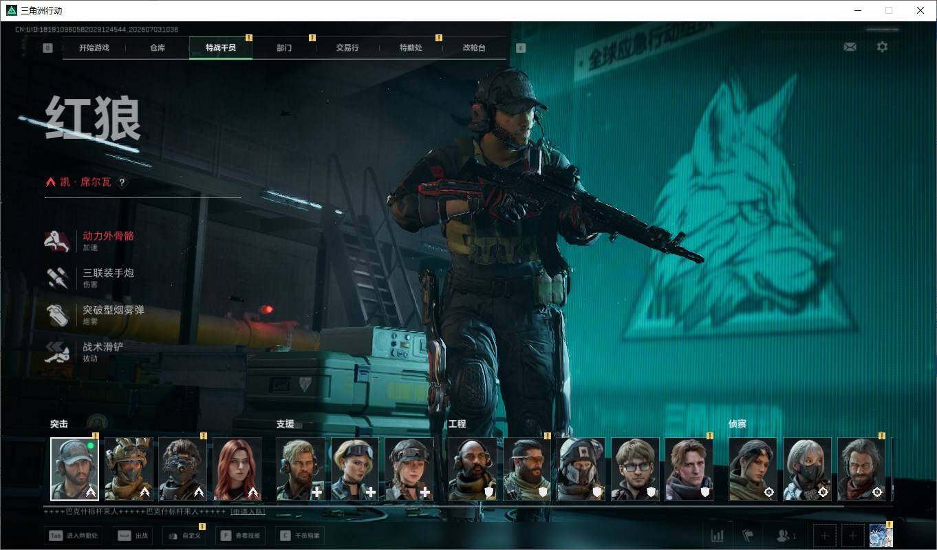Open the 仓库 tab

click(x=158, y=48)
